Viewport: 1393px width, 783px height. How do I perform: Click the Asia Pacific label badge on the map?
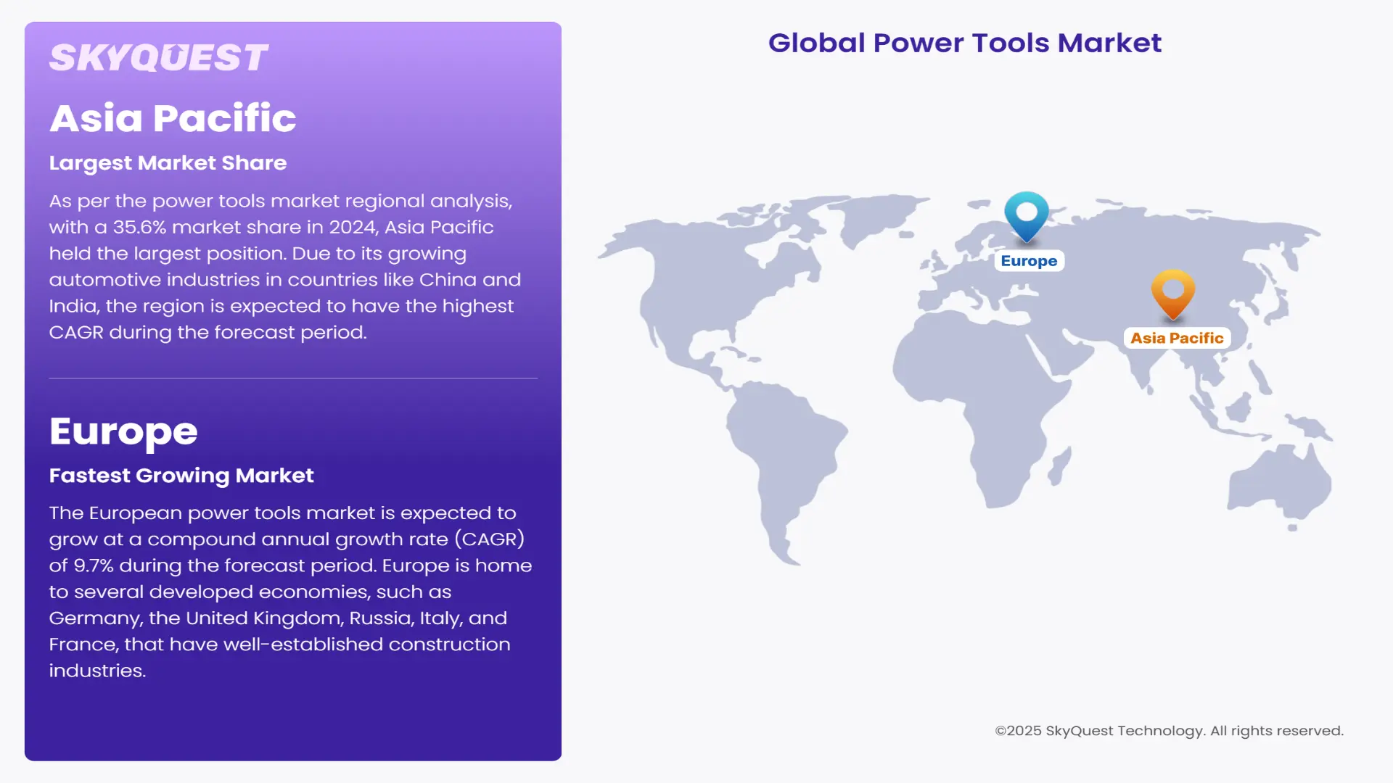coord(1177,336)
